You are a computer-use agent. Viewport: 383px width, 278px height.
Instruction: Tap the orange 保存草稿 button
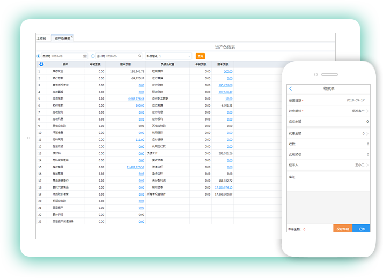343,229
